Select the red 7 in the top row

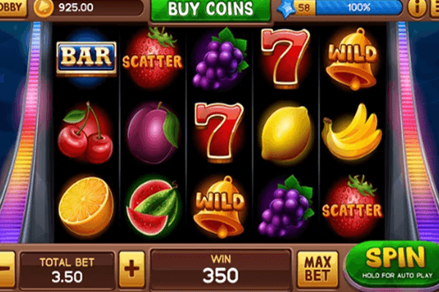[x=285, y=57]
